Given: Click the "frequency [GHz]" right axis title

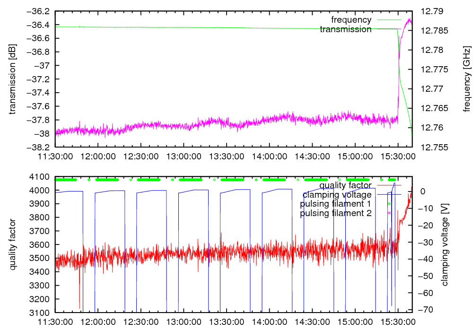Looking at the screenshot, I should tap(467, 79).
